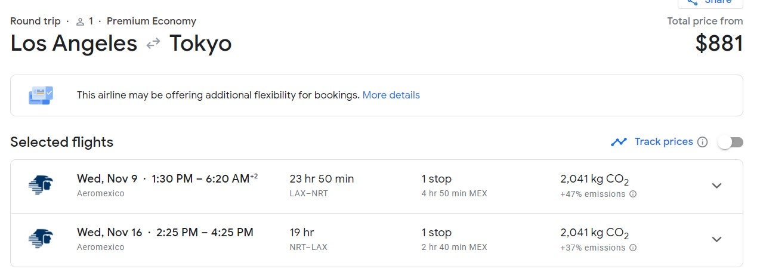Click the +37% emissions info icon
Screen dimensions: 763x278
pos(633,248)
